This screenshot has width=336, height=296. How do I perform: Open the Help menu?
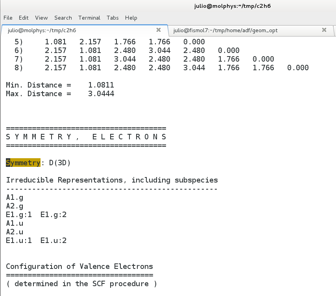(x=131, y=18)
